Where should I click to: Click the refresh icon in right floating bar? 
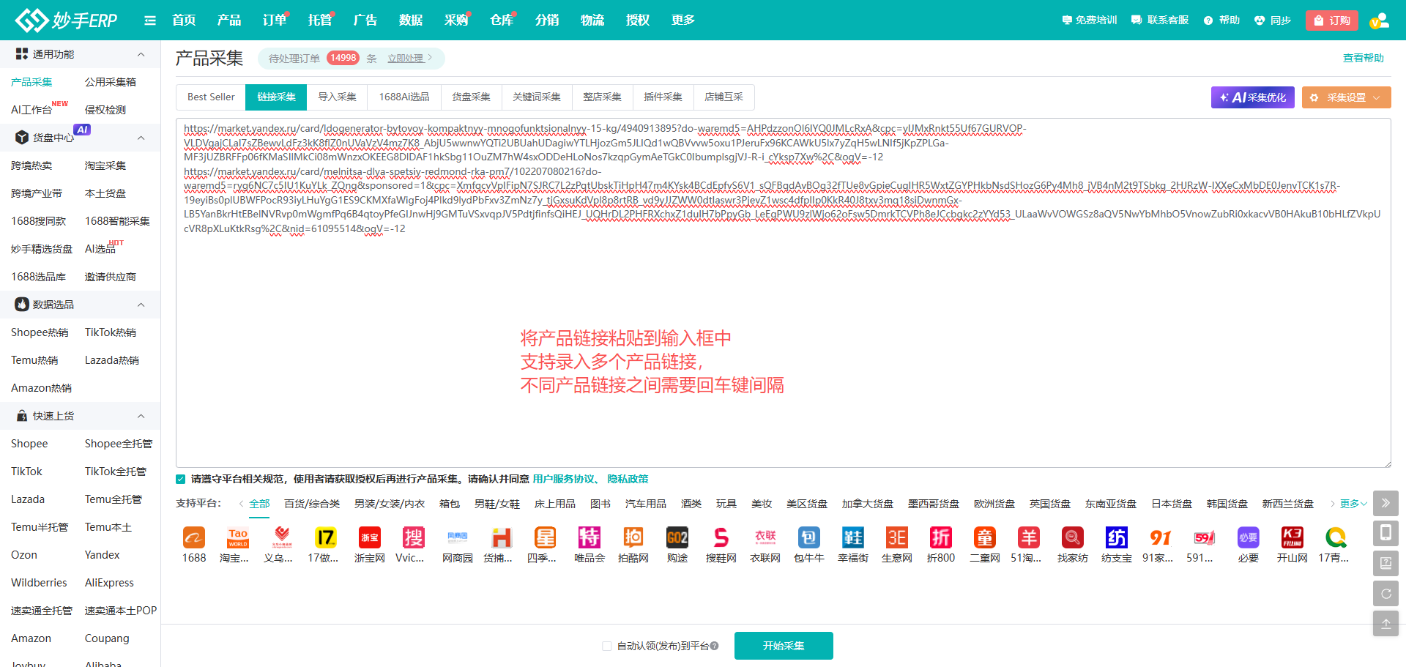(x=1385, y=594)
